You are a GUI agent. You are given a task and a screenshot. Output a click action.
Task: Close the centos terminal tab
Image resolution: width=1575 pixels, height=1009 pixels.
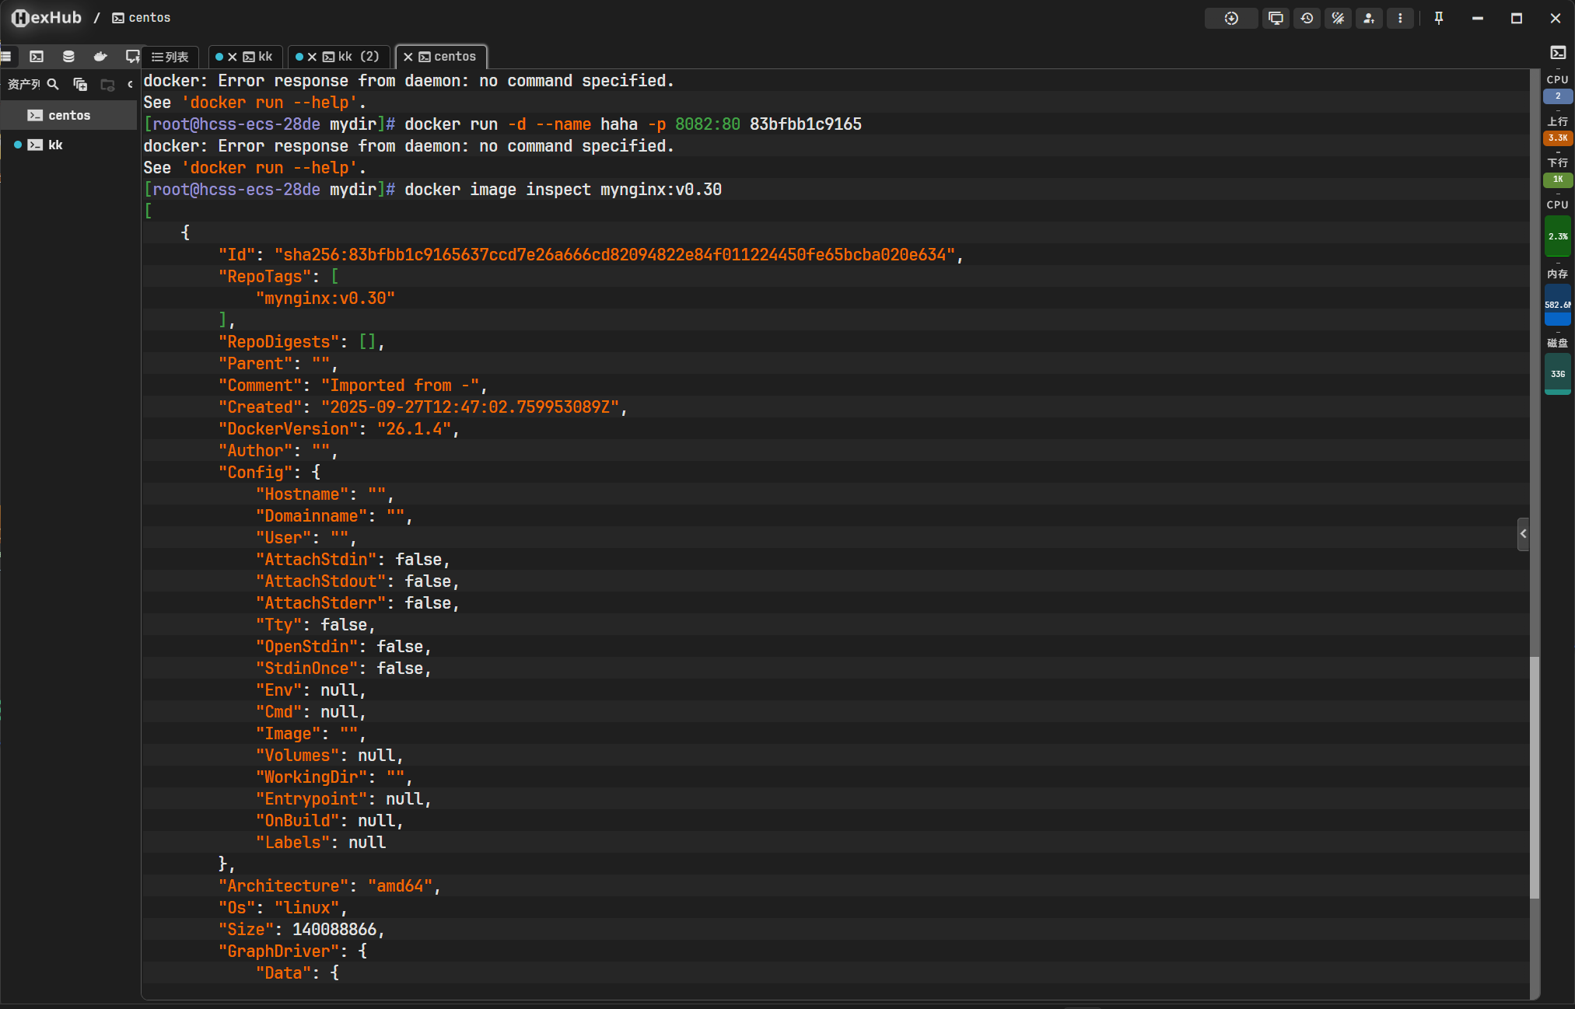pyautogui.click(x=408, y=57)
